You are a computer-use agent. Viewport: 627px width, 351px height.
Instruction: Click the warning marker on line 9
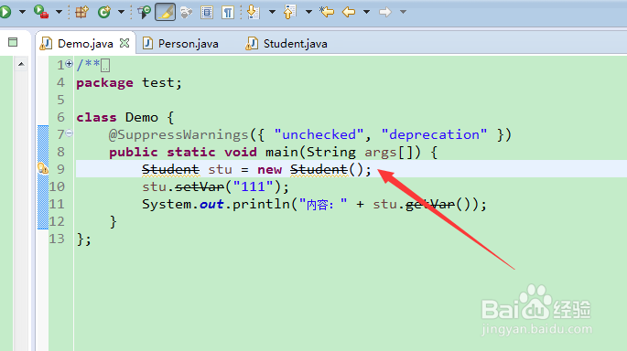pyautogui.click(x=42, y=168)
